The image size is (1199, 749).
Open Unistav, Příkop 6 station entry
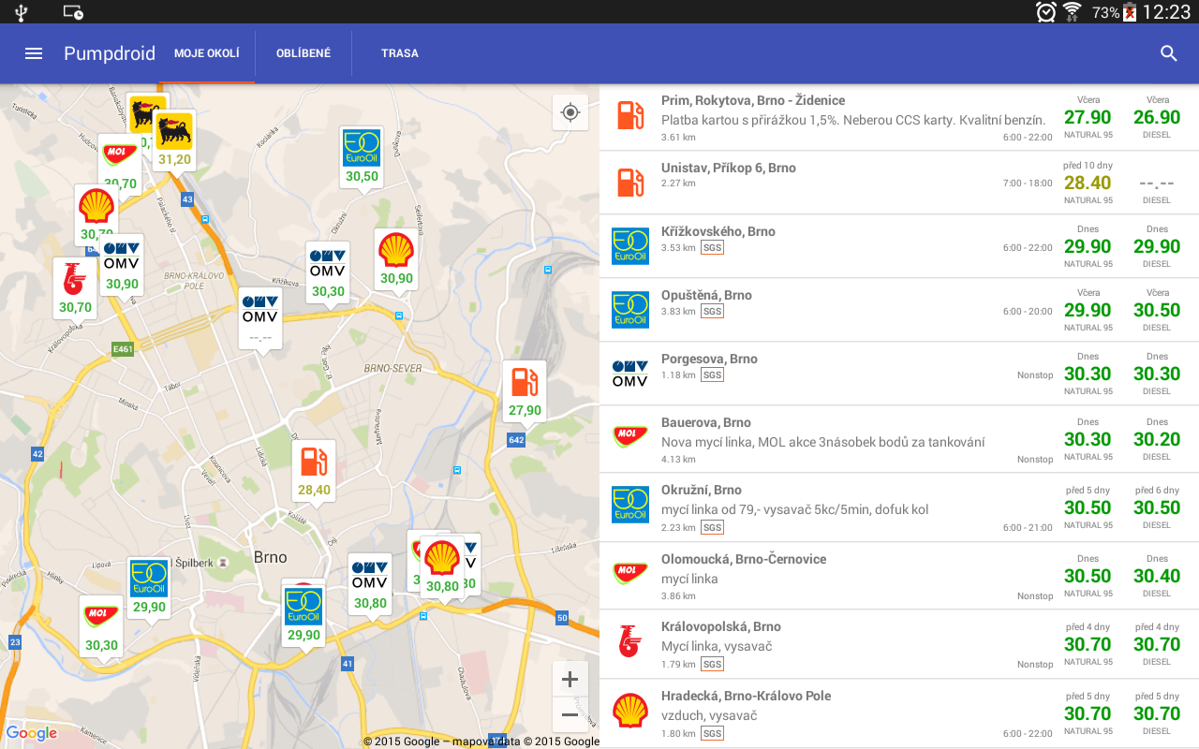point(899,183)
